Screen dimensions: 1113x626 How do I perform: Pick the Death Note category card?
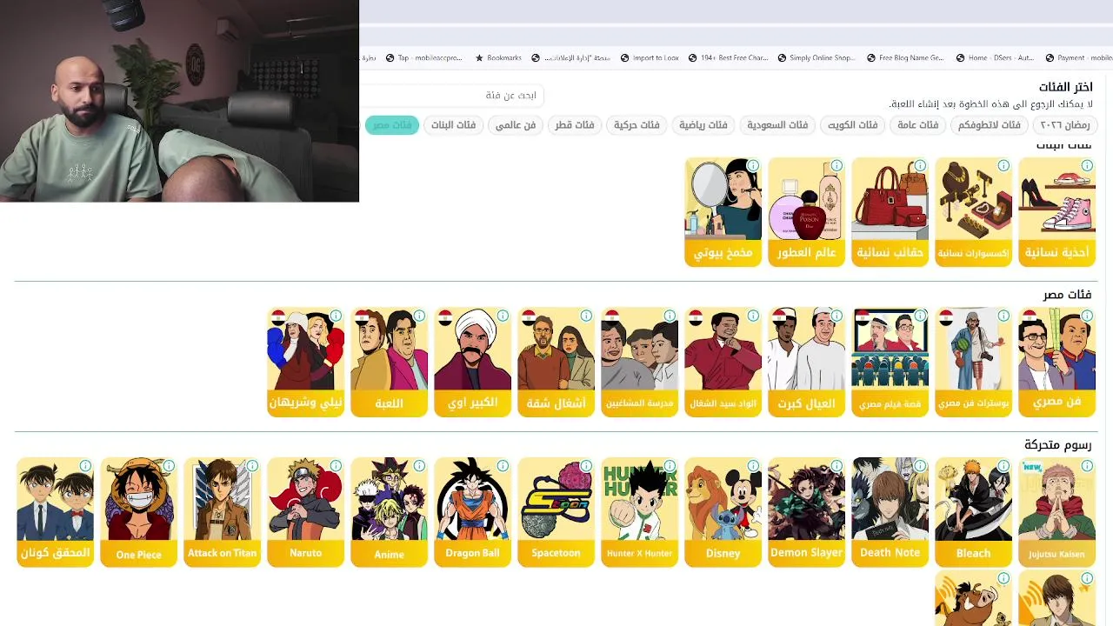[890, 512]
